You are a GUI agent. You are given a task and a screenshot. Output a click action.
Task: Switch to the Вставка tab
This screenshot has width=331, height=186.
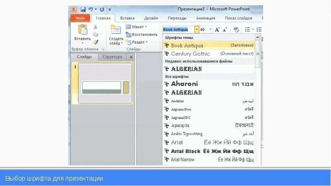127,18
